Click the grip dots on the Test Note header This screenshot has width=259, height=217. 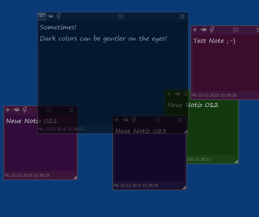(236, 30)
